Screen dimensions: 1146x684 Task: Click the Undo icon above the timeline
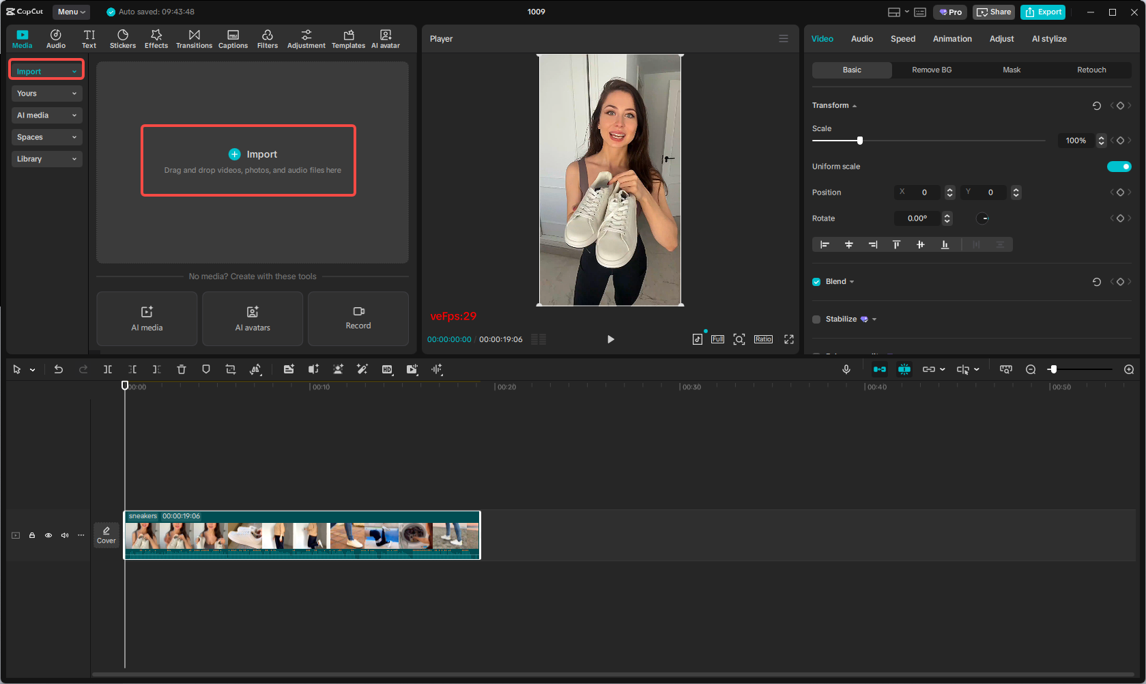(59, 369)
